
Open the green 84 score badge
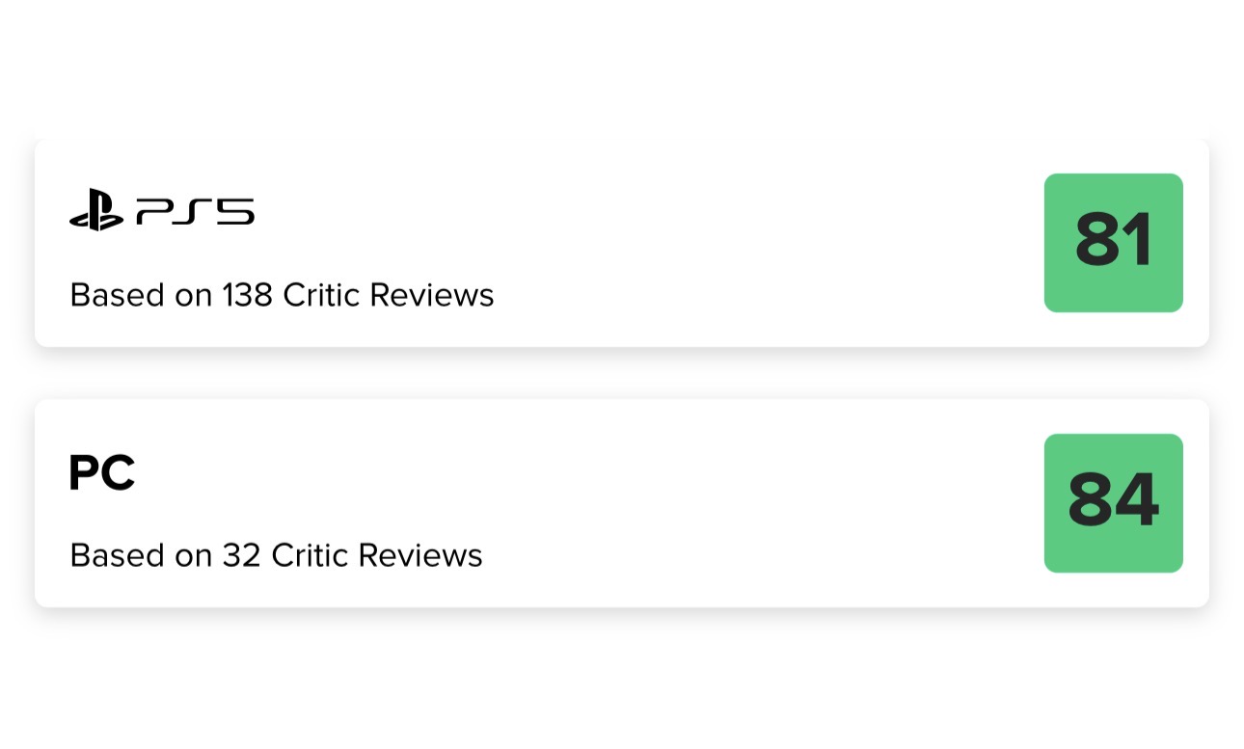(1113, 503)
